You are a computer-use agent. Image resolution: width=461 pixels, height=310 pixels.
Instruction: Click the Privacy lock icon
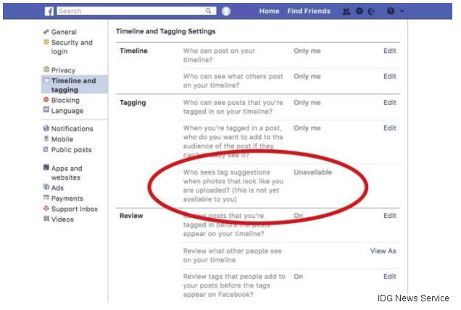click(46, 70)
